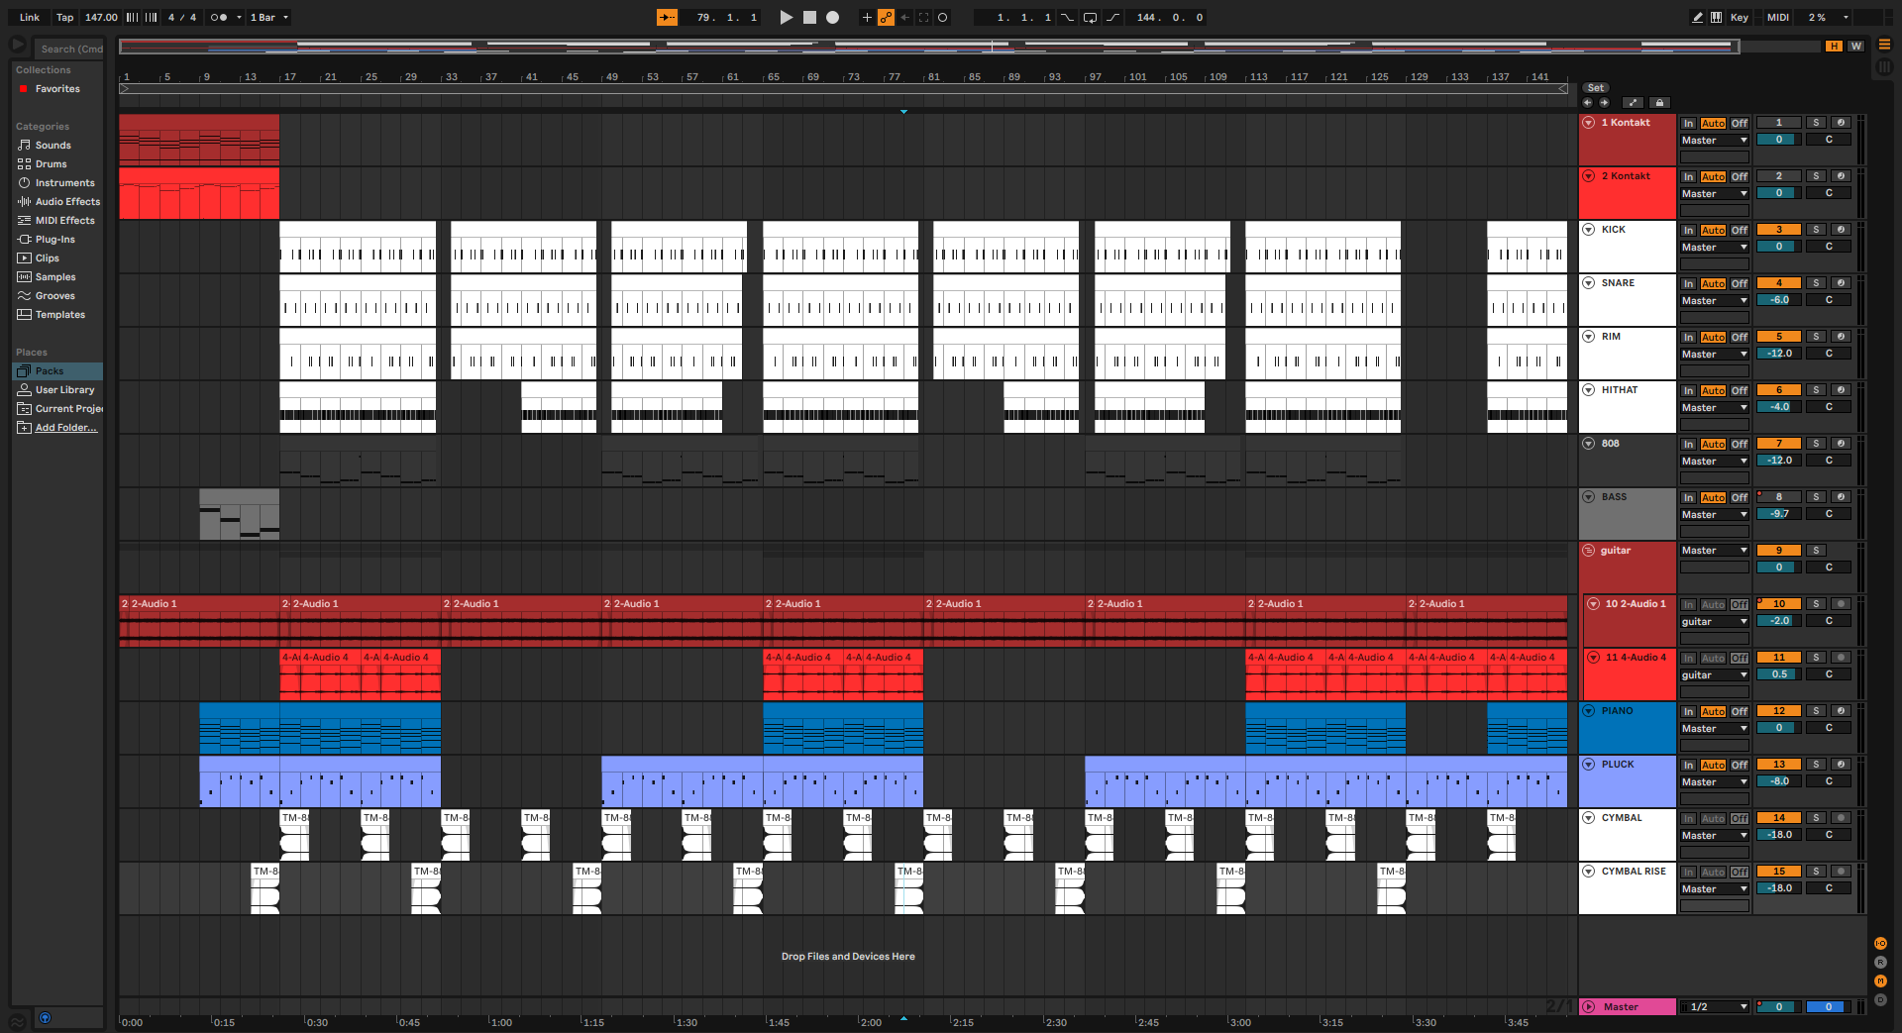Screen dimensions: 1902x1033
Task: Unfold the CYMBAL track arrow
Action: (1589, 818)
